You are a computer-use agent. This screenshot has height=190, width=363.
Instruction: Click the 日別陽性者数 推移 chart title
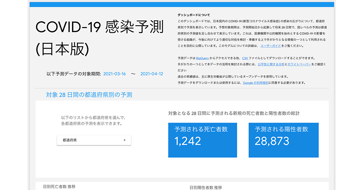coord(206,187)
